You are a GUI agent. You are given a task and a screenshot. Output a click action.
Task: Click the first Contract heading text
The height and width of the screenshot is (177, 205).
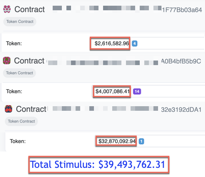coord(29,10)
